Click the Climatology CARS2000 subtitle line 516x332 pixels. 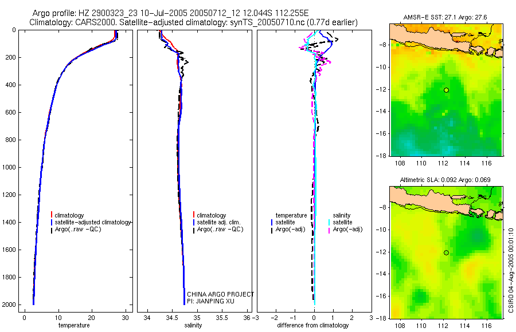click(x=194, y=22)
